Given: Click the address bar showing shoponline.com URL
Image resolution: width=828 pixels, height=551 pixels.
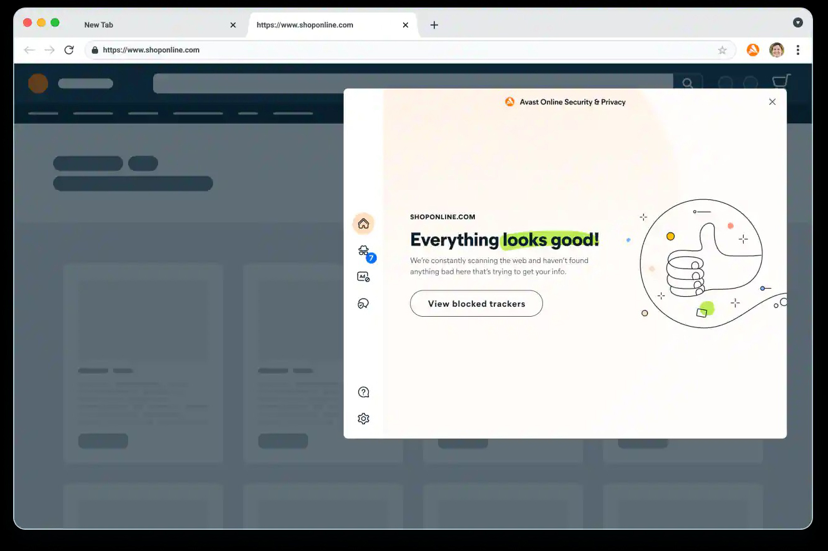Looking at the screenshot, I should click(410, 50).
